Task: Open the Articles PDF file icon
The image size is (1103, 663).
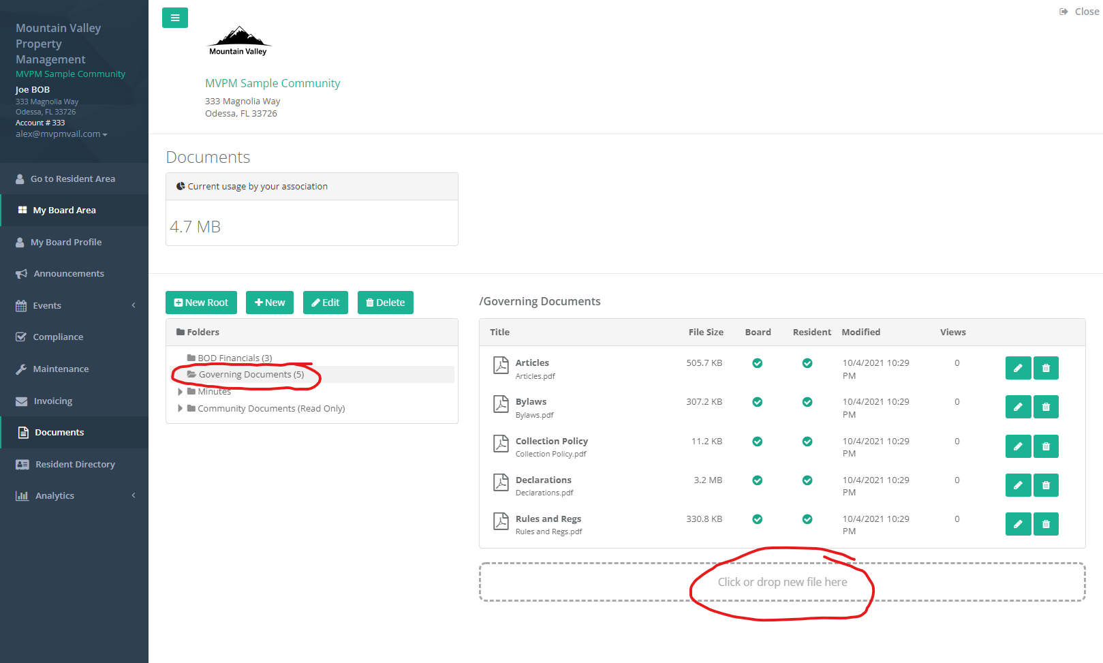Action: pos(501,365)
